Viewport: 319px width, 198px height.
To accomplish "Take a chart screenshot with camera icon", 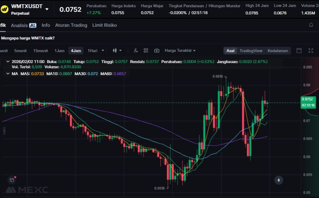I will 157,51.
